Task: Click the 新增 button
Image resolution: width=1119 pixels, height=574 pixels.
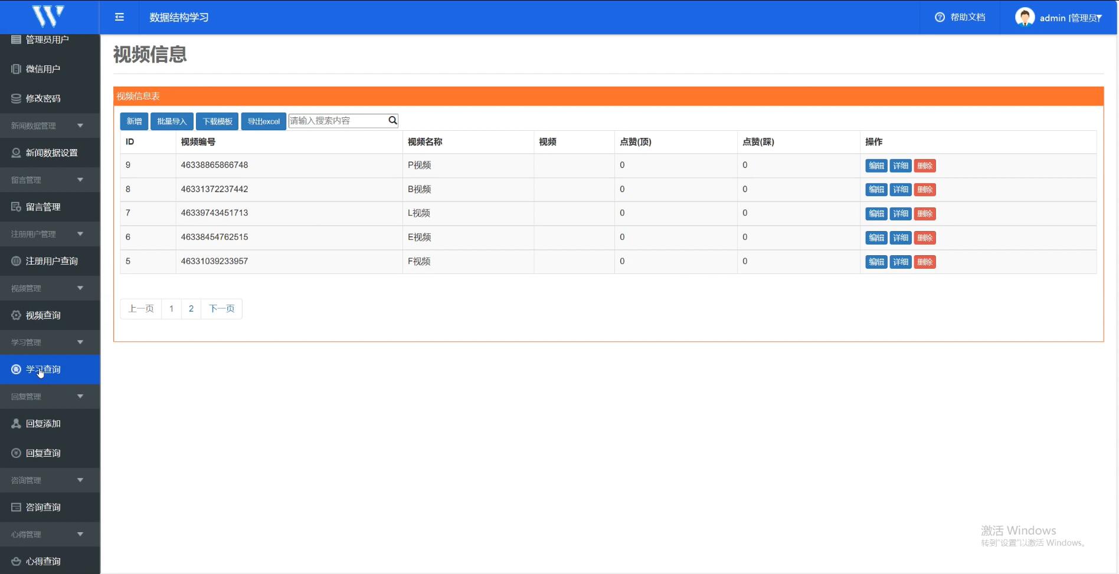Action: coord(134,121)
